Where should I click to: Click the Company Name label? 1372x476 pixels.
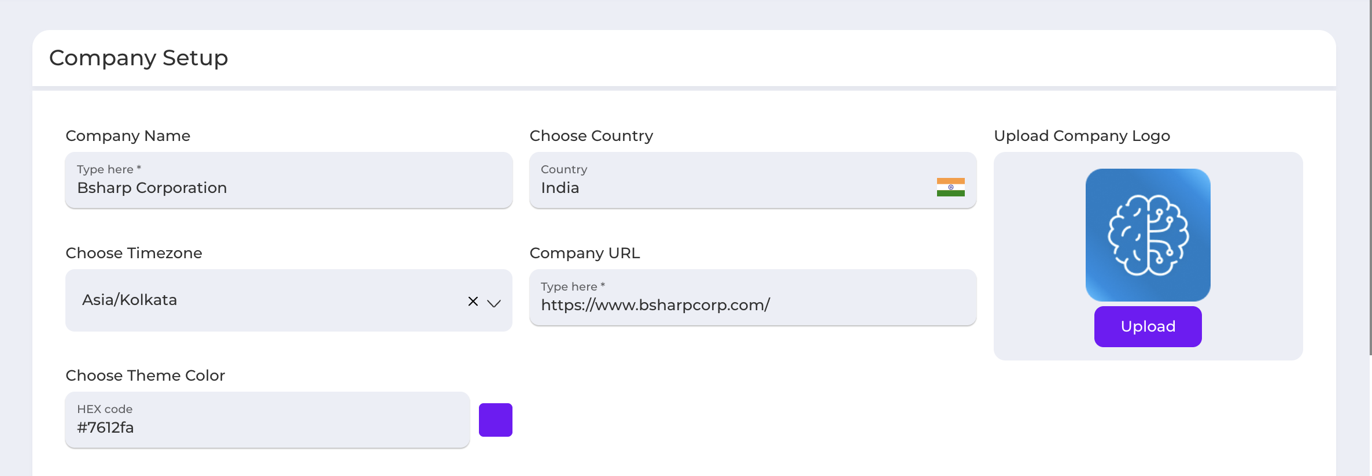click(128, 136)
